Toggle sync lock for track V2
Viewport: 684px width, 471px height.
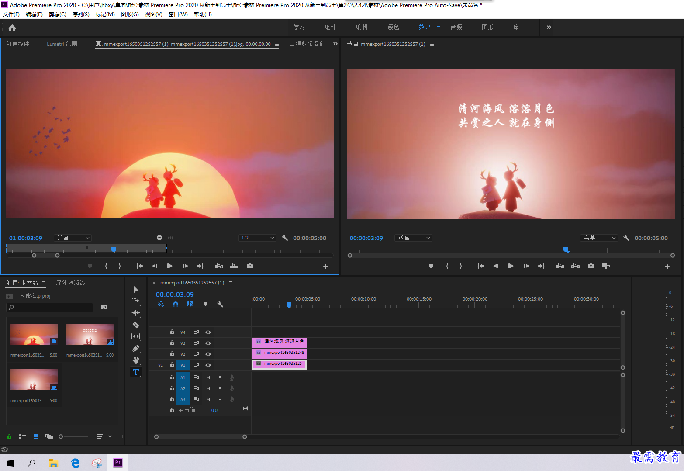click(x=197, y=354)
